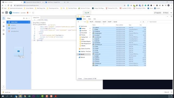Select Quick access in the navigation pane
Image resolution: width=174 pixels, height=98 pixels.
(x=84, y=26)
